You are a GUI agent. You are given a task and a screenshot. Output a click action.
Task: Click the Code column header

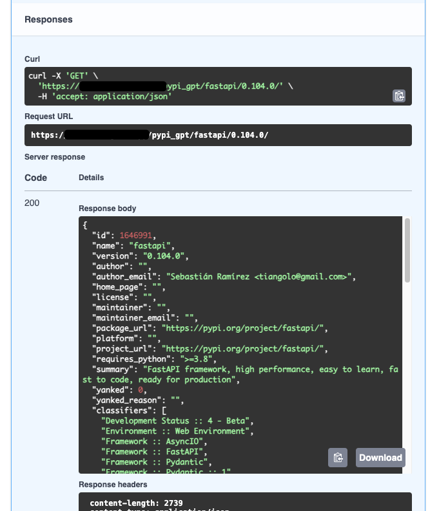pyautogui.click(x=36, y=178)
